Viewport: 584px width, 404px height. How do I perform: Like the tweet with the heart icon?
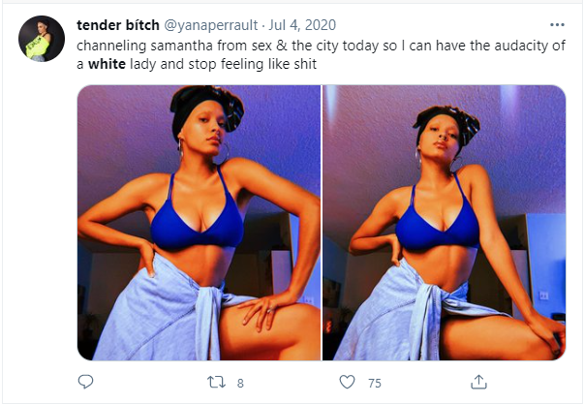(347, 382)
